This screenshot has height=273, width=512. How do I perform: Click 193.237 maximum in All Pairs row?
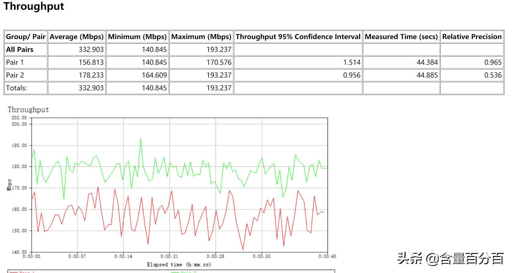coord(219,49)
